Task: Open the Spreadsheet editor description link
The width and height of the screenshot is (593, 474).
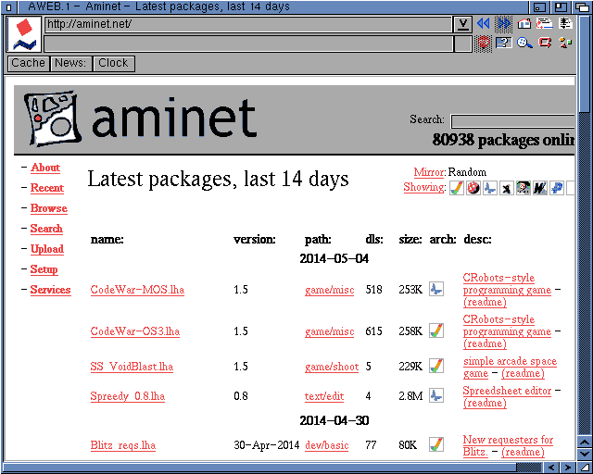Action: coord(507,391)
